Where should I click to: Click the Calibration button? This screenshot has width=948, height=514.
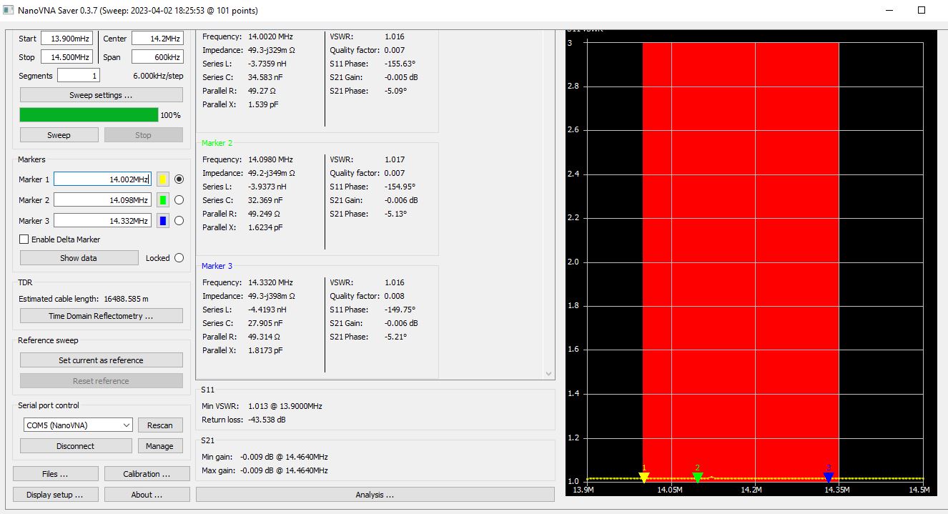(x=147, y=474)
